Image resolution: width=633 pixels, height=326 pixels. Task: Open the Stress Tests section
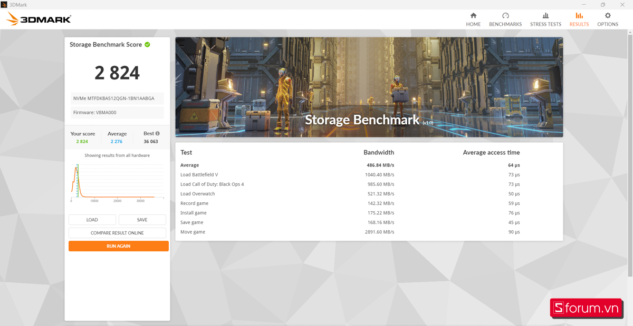pyautogui.click(x=545, y=19)
